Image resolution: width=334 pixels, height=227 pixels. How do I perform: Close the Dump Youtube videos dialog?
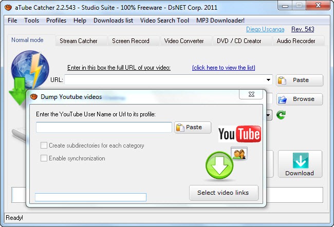(251, 94)
